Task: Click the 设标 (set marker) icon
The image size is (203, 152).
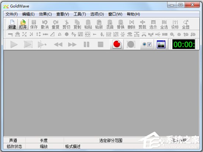Action: click(175, 22)
